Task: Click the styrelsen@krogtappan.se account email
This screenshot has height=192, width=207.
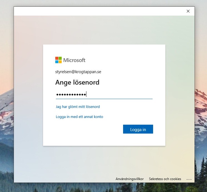Action: tap(78, 72)
